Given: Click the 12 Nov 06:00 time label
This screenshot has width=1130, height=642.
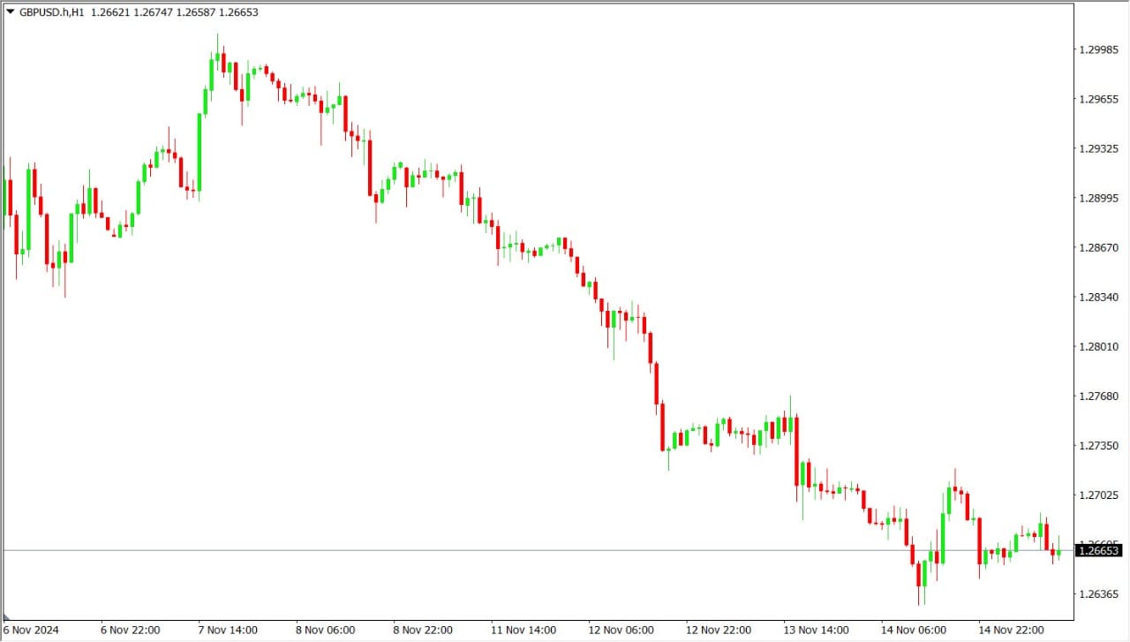Looking at the screenshot, I should [x=621, y=631].
